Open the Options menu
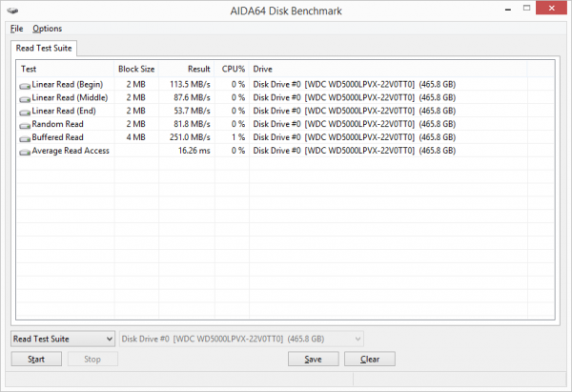Image resolution: width=572 pixels, height=392 pixels. [48, 29]
